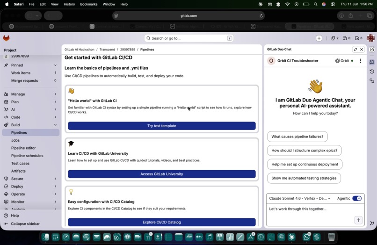This screenshot has width=377, height=245.
Task: Open the Safari share button
Action: (x=351, y=15)
